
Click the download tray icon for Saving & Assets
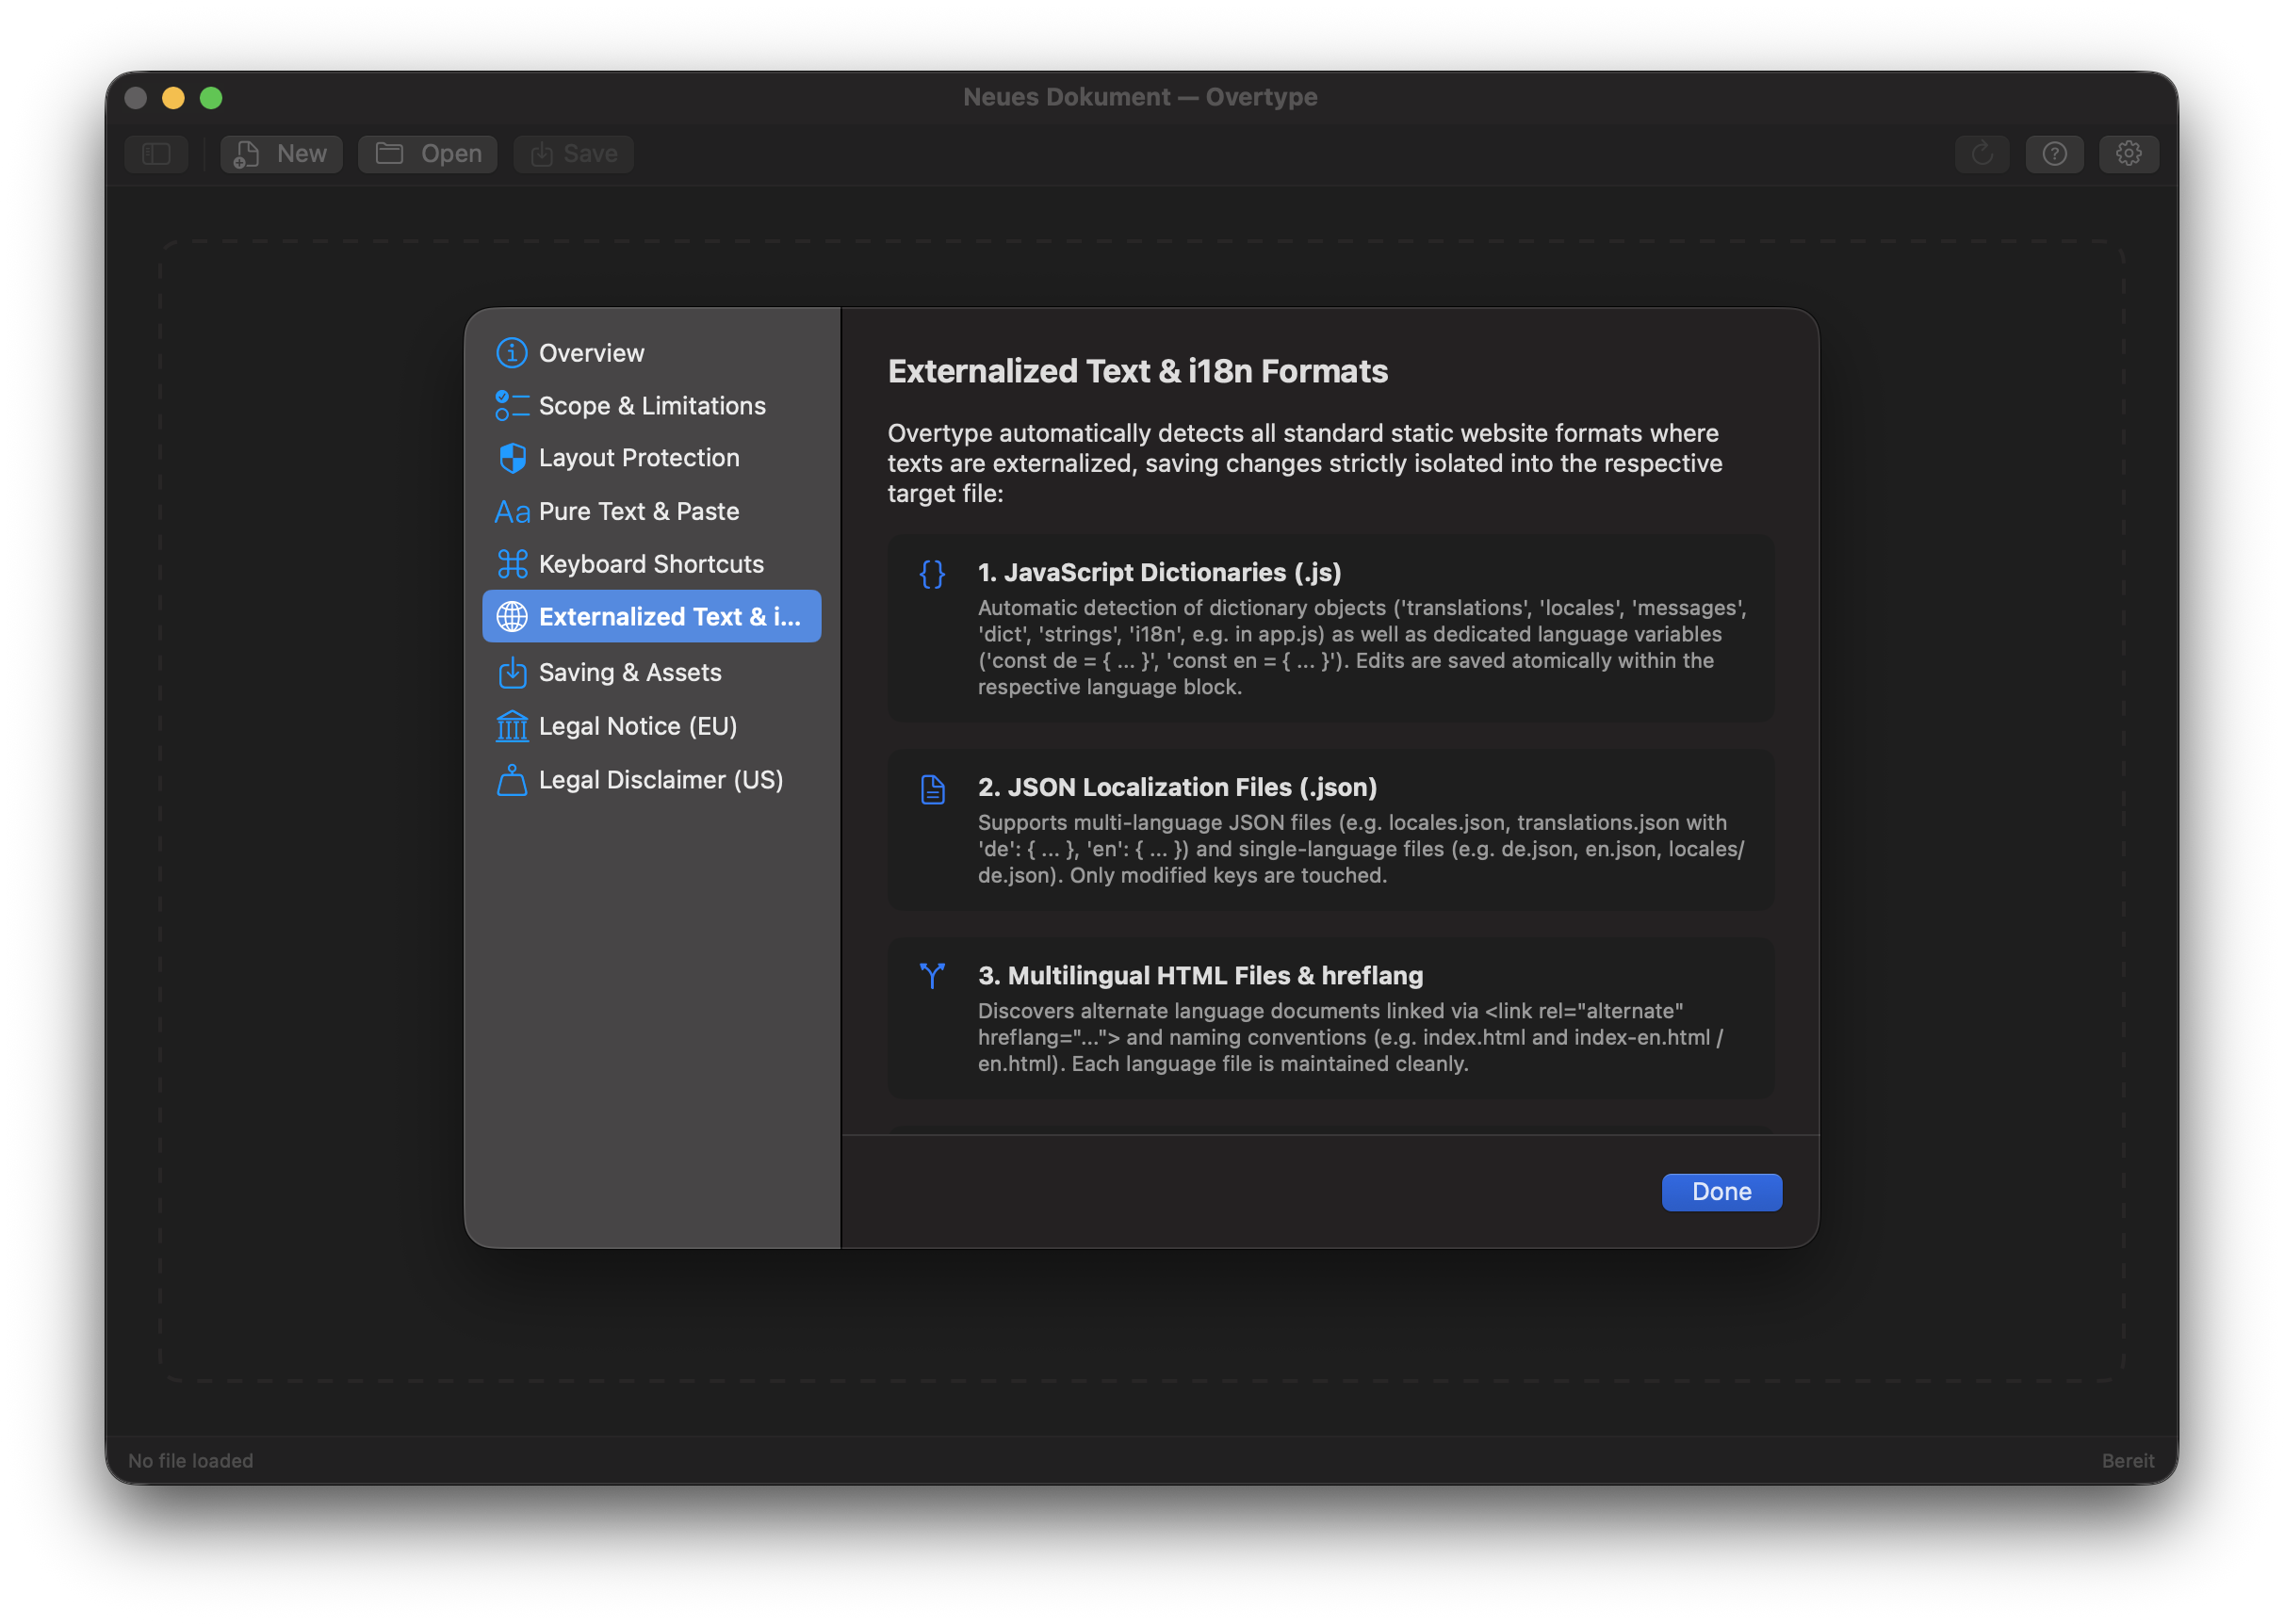click(512, 673)
